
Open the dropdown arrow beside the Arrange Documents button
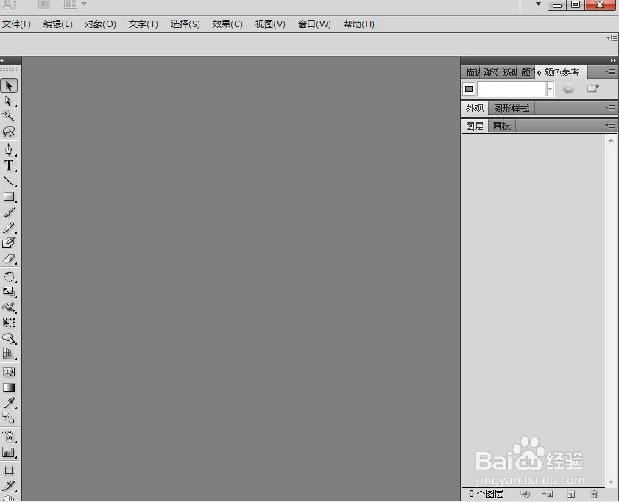click(84, 4)
